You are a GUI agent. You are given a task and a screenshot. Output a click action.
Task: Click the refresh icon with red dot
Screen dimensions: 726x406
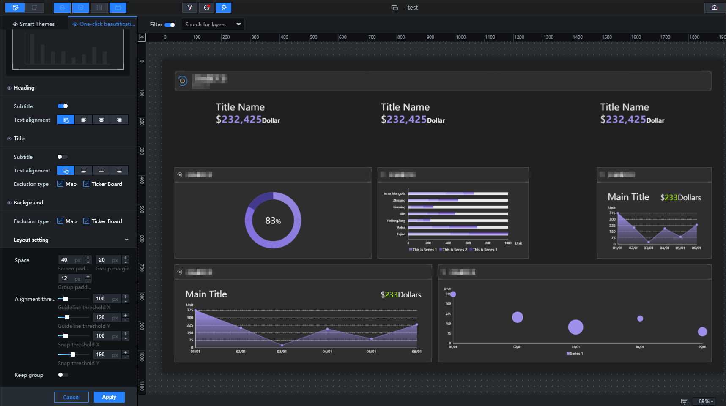tap(207, 8)
